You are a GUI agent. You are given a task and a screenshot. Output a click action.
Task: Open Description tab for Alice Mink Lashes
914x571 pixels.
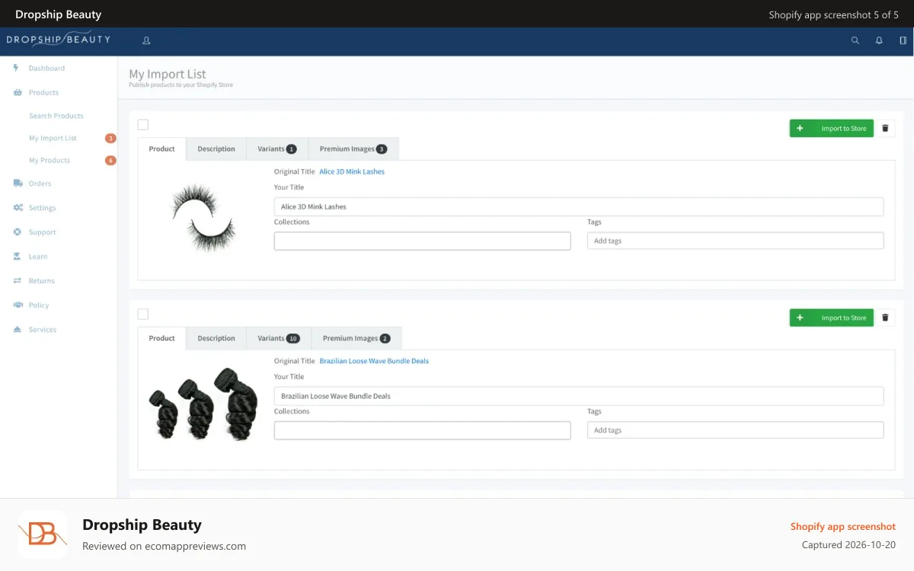click(x=216, y=148)
